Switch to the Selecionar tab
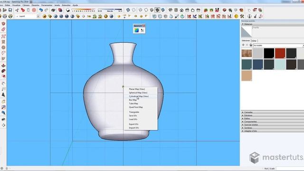This screenshot has height=171, width=304. [x=246, y=41]
